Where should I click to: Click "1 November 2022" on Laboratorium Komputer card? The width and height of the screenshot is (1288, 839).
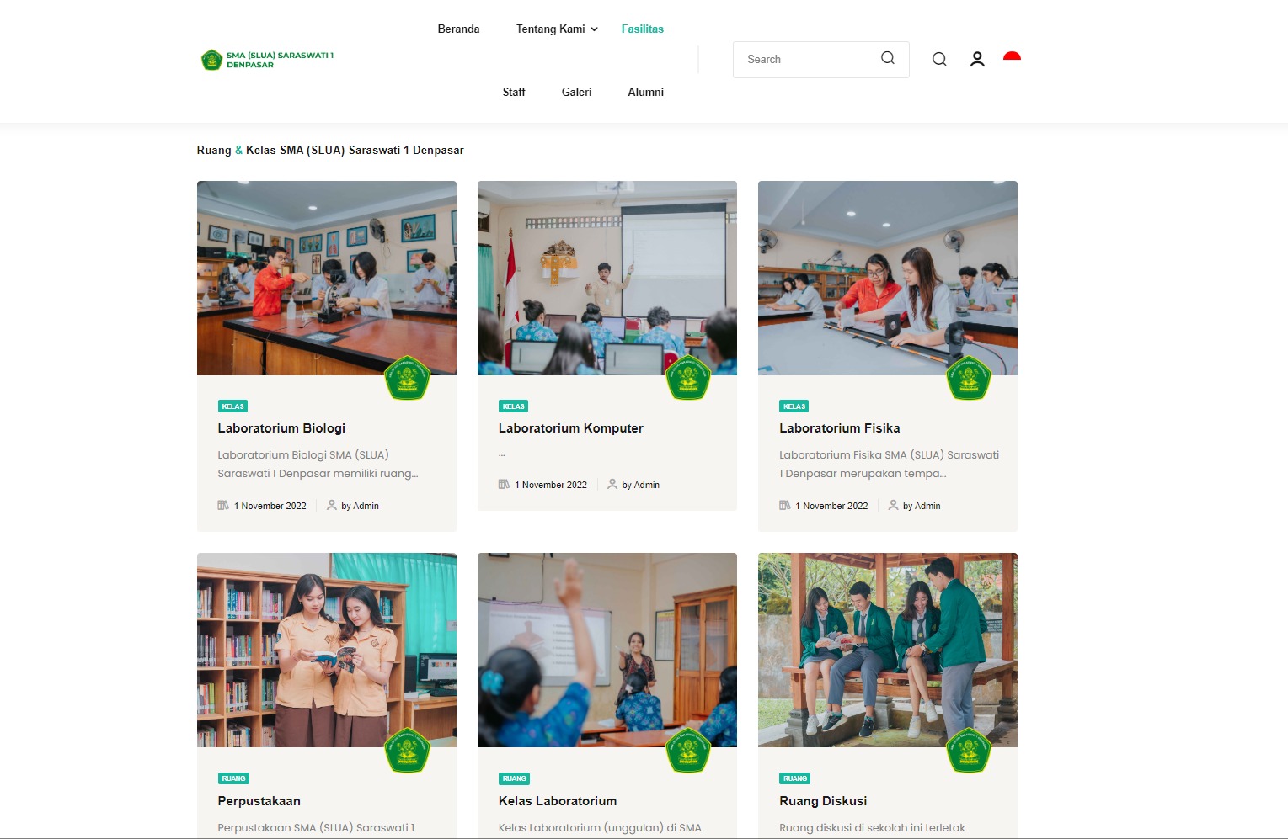pyautogui.click(x=550, y=485)
